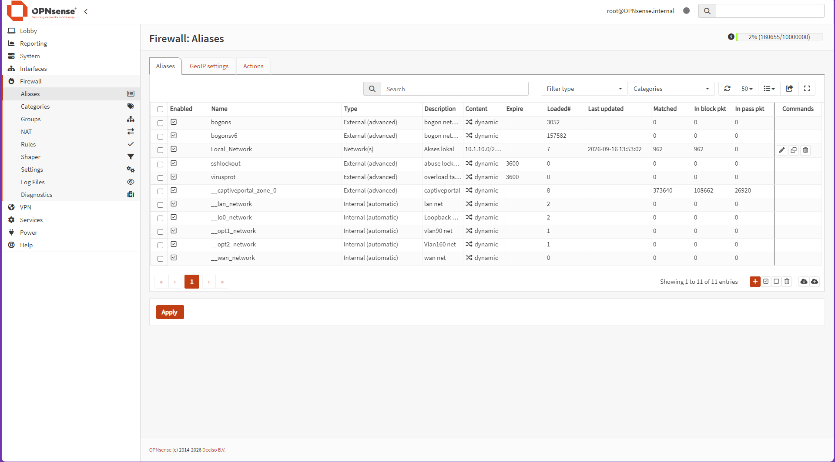The height and width of the screenshot is (462, 835).
Task: Switch to the GeoIP settings tab
Action: coord(209,66)
